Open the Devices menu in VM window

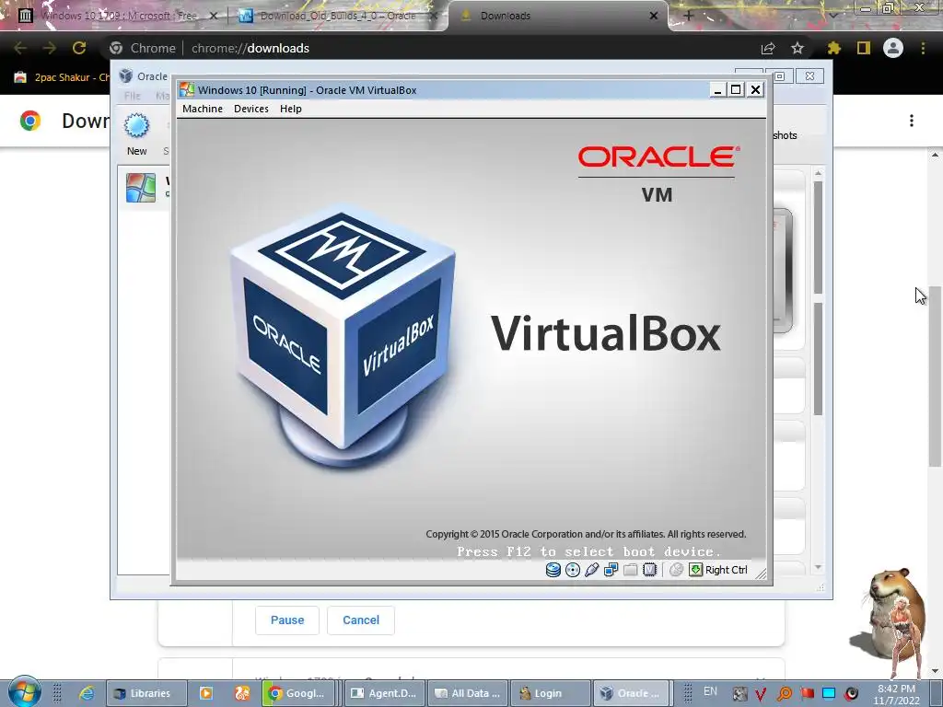[x=250, y=109]
